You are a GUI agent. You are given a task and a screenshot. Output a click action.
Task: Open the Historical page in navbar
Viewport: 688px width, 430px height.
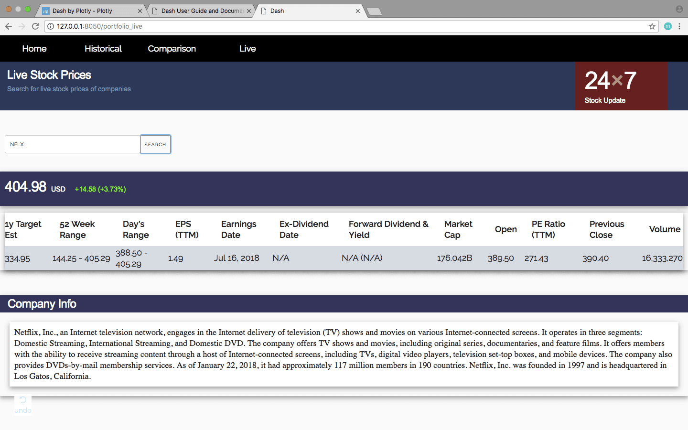103,49
